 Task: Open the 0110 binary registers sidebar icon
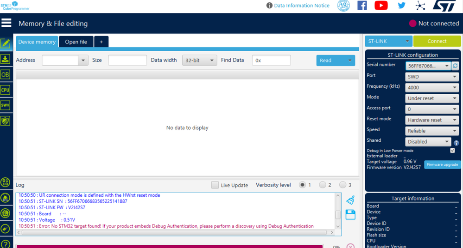pos(5,182)
